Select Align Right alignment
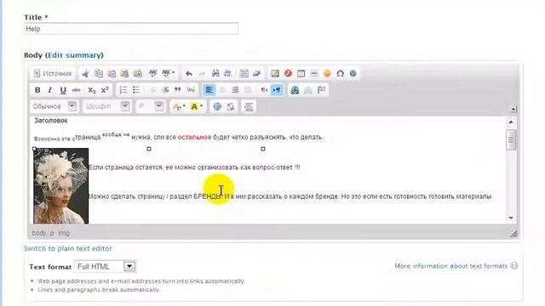Screen dimensions: 545x306 (235, 90)
